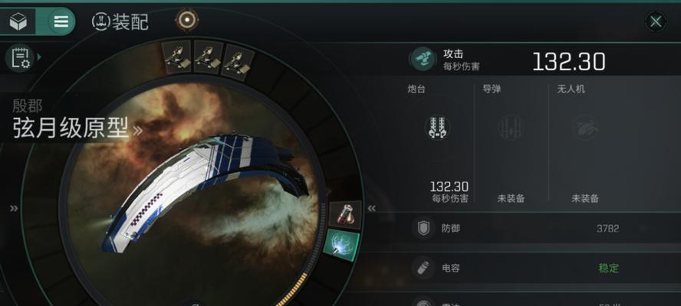This screenshot has width=681, height=306.
Task: Expand left panel with double right chevron
Action: 14,209
